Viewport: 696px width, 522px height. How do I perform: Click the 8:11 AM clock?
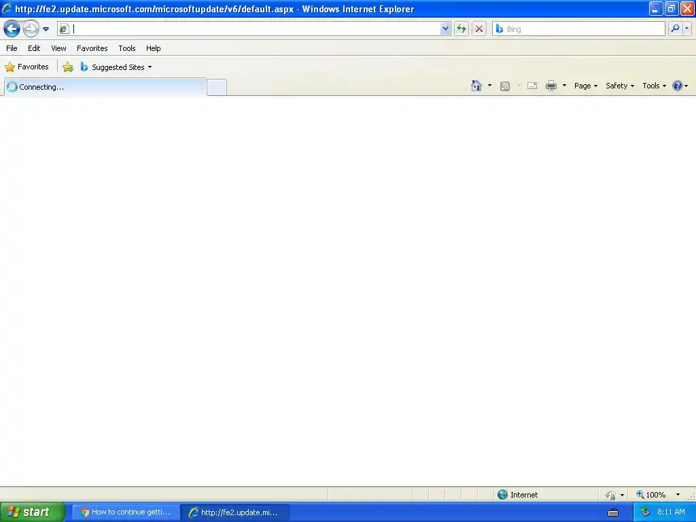pos(671,512)
